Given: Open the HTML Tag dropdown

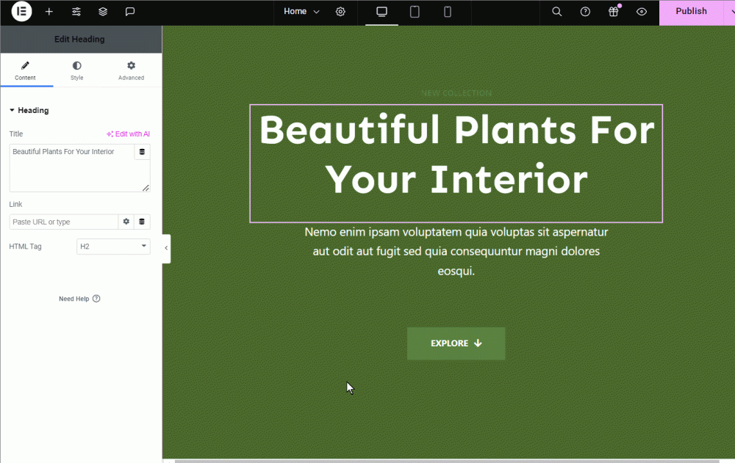Looking at the screenshot, I should (x=113, y=247).
